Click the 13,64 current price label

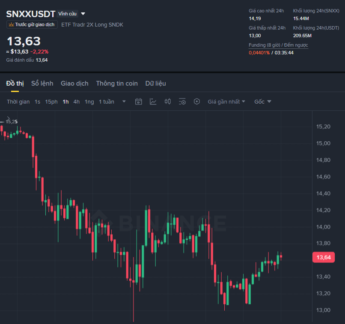click(324, 257)
